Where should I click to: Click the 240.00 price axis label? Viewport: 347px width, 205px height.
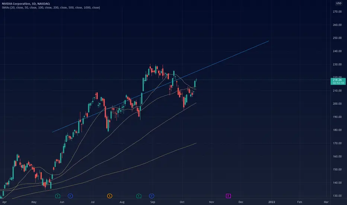(337, 51)
